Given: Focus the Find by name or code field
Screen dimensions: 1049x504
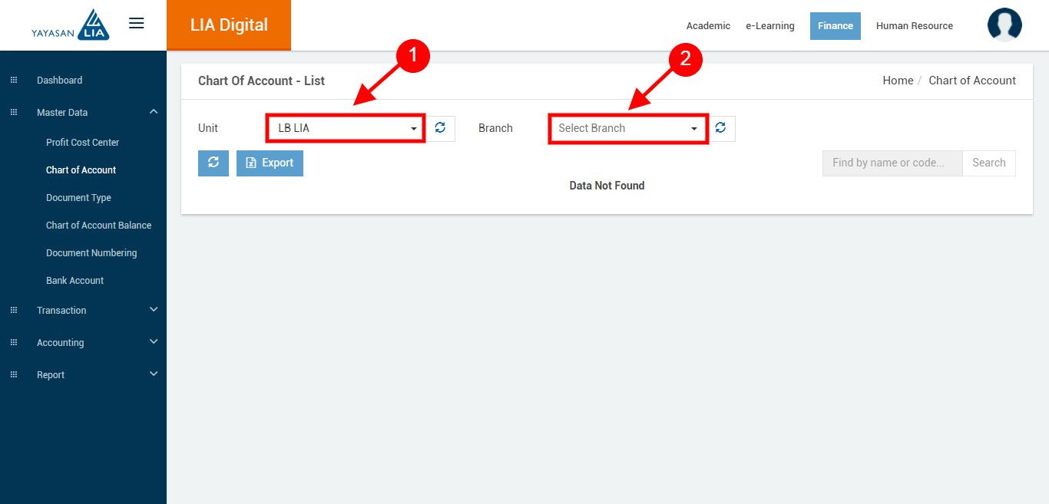Looking at the screenshot, I should [x=892, y=163].
